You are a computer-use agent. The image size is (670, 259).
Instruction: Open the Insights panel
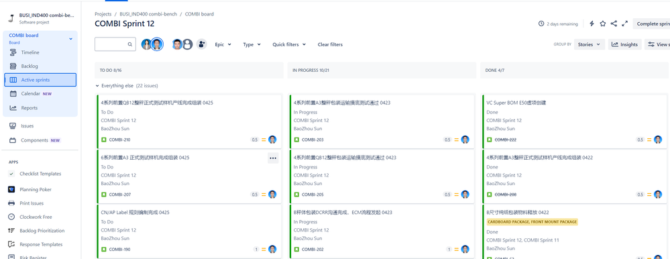coord(624,44)
